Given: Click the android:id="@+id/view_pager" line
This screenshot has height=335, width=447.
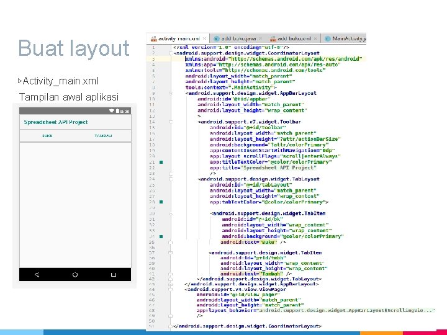Looking at the screenshot, I should [x=238, y=295].
